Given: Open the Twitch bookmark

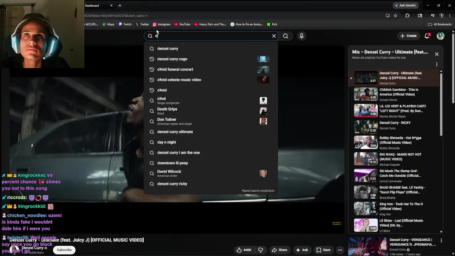Looking at the screenshot, I should 125,25.
